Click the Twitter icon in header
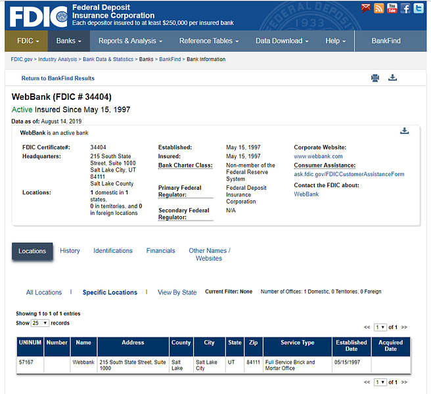This screenshot has width=431, height=394. 418,9
